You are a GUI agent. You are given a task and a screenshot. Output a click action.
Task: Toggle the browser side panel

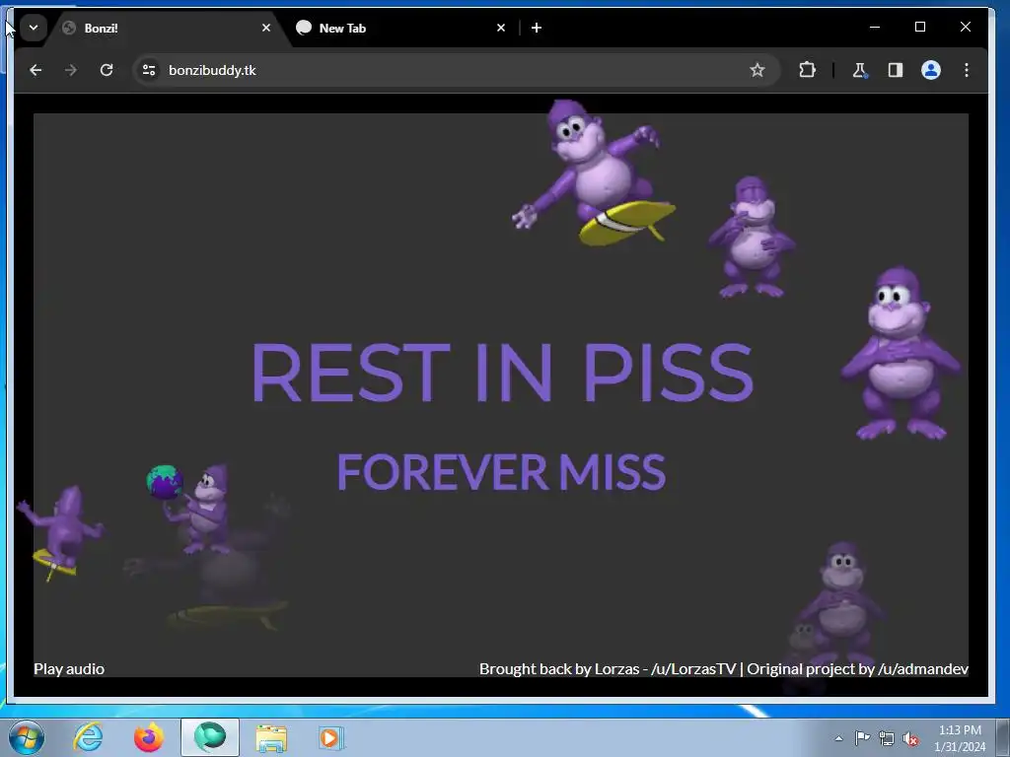(896, 70)
